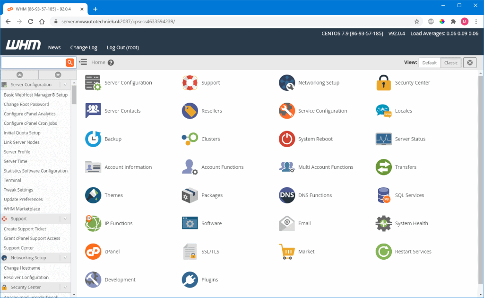The image size is (484, 298).
Task: Open the Resellers tag icon
Action: [190, 111]
